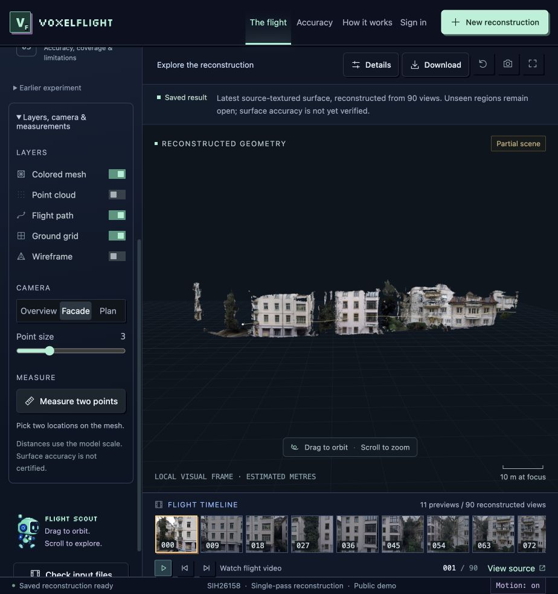Click the reset view rotate icon
Screen dimensions: 558x594
point(483,64)
